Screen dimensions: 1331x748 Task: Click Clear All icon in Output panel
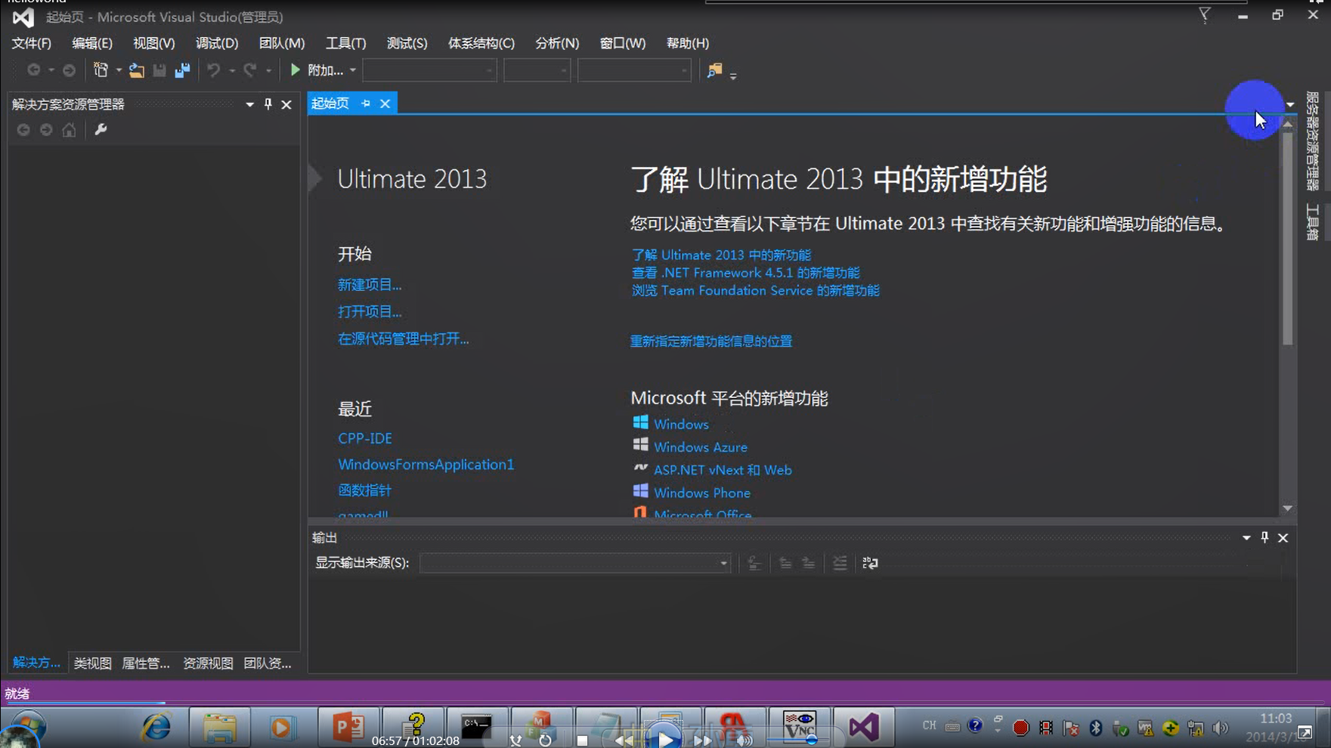pyautogui.click(x=840, y=563)
